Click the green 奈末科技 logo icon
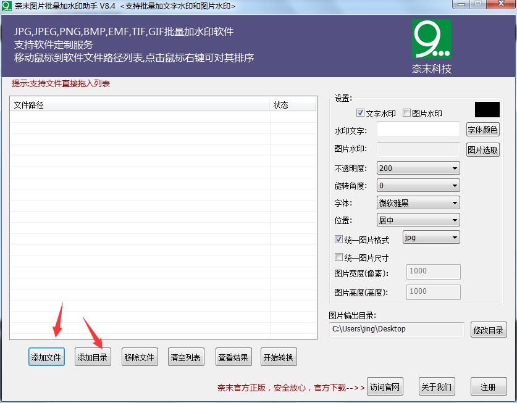Image resolution: width=517 pixels, height=403 pixels. pyautogui.click(x=431, y=39)
